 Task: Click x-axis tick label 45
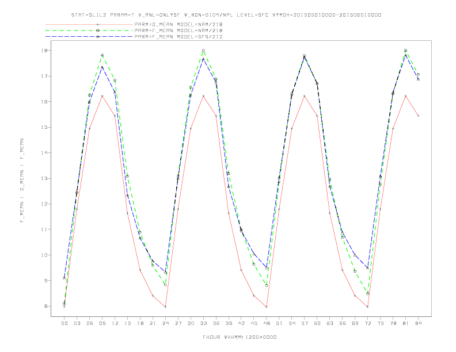point(254,323)
